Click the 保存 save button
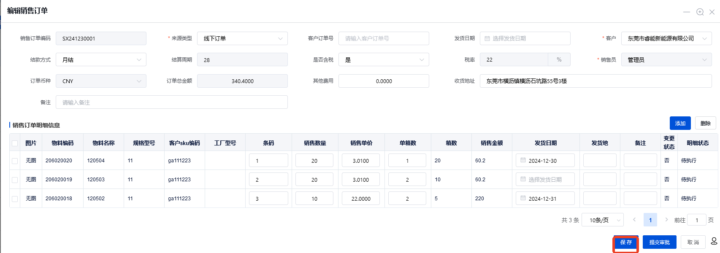This screenshot has width=720, height=253. pyautogui.click(x=625, y=242)
